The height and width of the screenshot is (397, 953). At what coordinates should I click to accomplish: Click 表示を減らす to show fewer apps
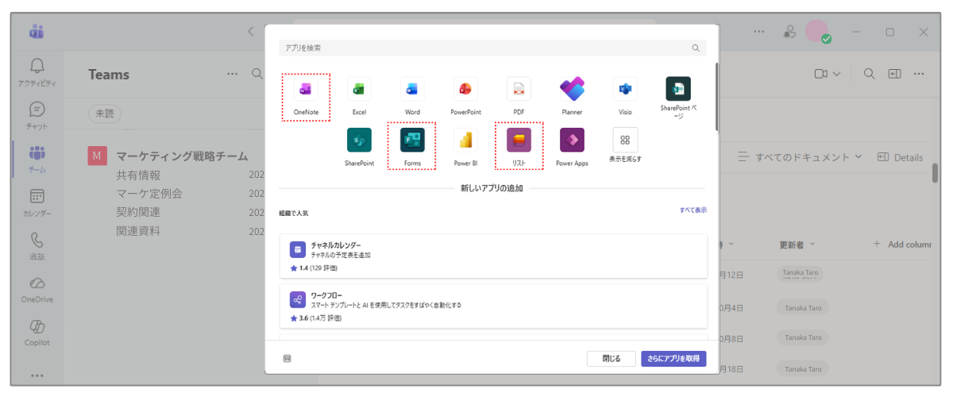tap(625, 145)
